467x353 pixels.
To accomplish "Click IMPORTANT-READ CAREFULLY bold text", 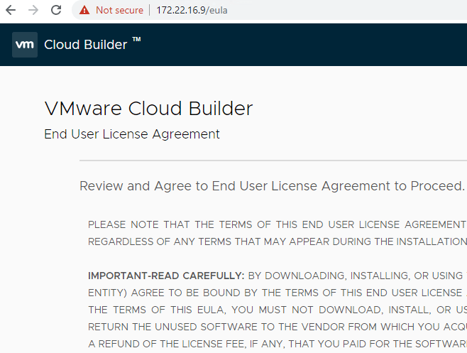I will 166,276.
